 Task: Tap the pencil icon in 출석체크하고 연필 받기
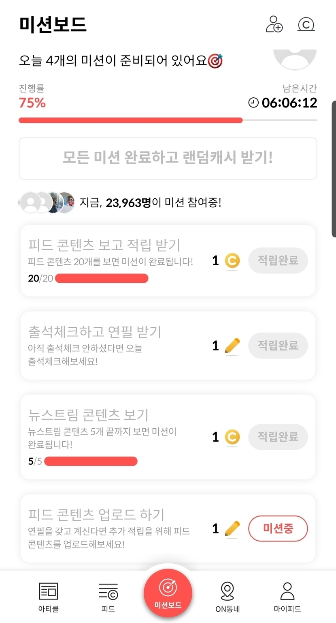coord(232,346)
